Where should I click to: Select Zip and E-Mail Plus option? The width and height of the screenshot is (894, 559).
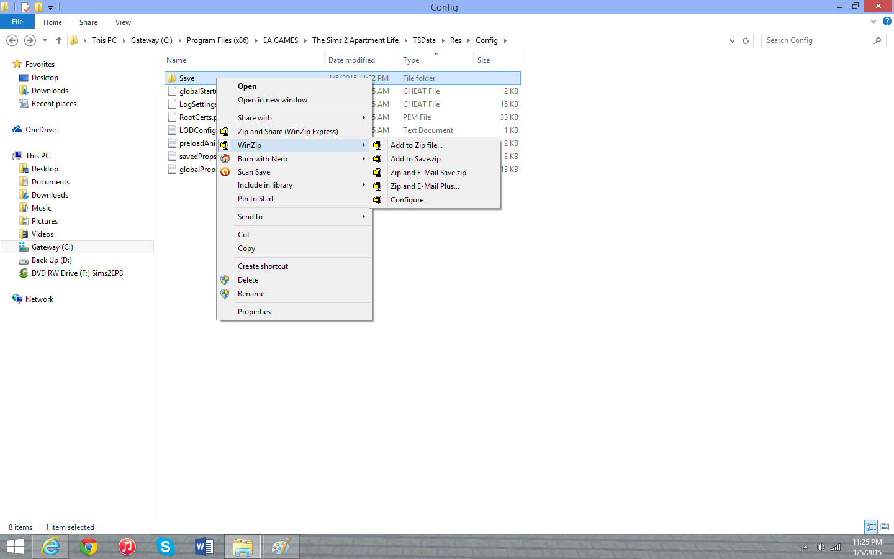click(425, 186)
